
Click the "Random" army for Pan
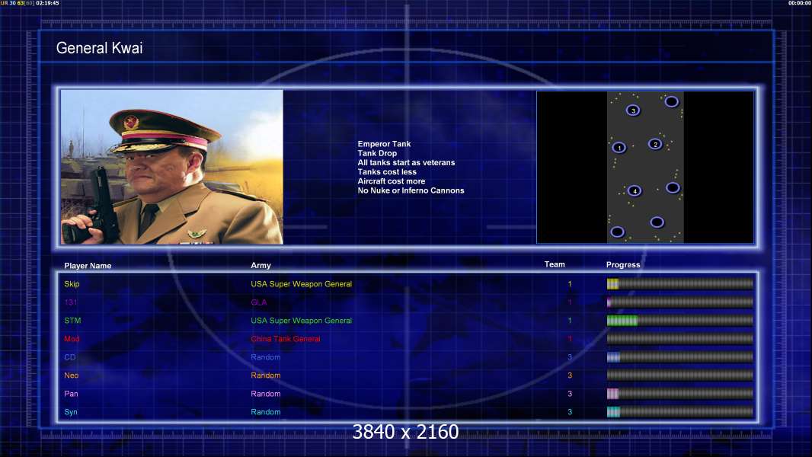tap(266, 394)
